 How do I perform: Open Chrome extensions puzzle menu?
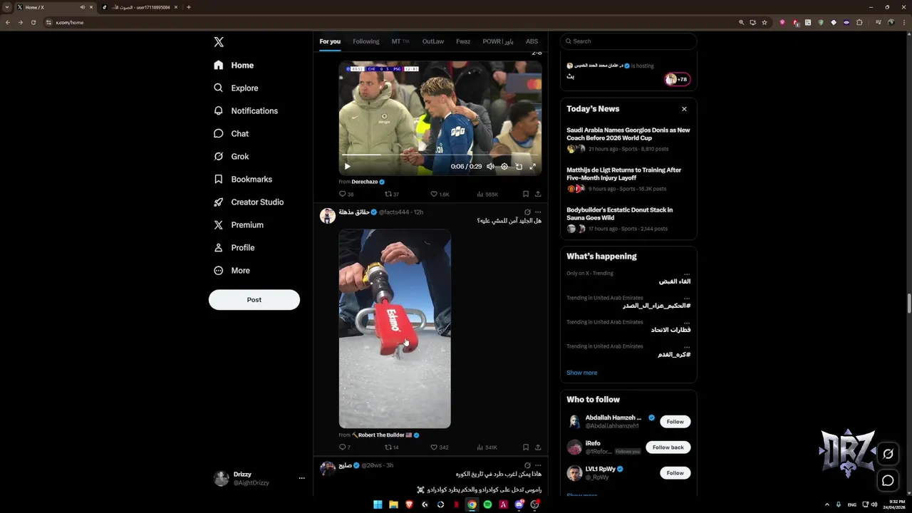pos(859,22)
